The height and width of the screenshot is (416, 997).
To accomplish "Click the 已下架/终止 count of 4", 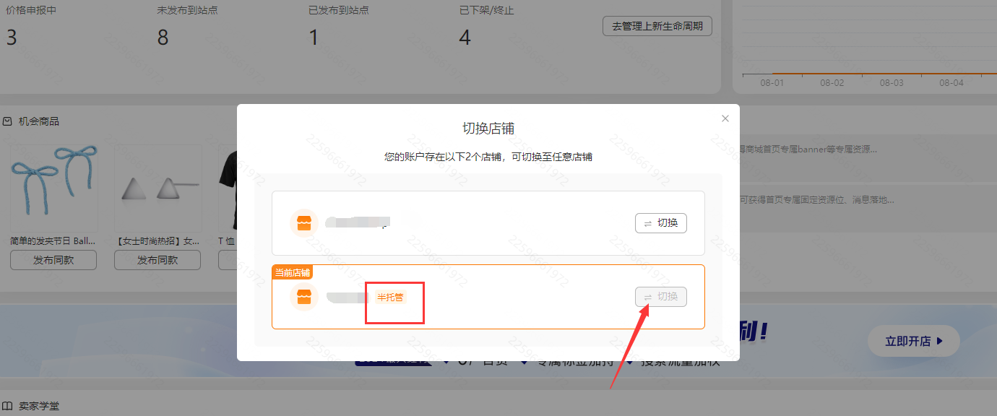I will coord(465,38).
